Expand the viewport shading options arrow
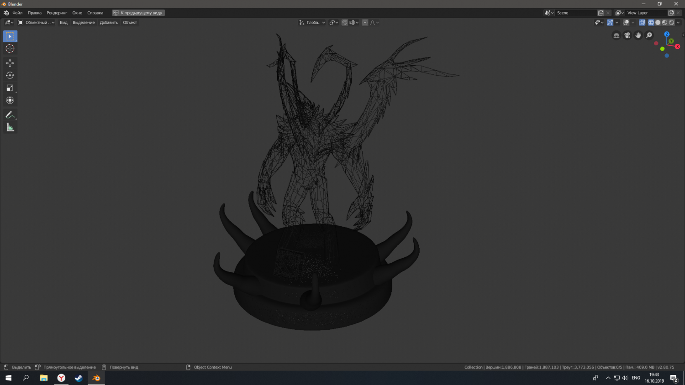The height and width of the screenshot is (385, 685). [678, 22]
